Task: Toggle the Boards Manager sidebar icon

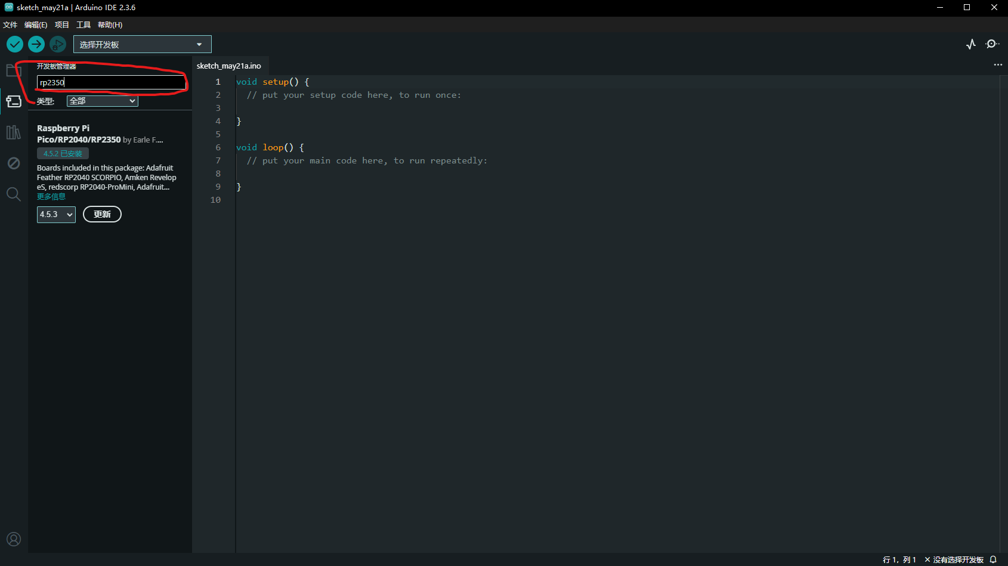Action: [14, 101]
